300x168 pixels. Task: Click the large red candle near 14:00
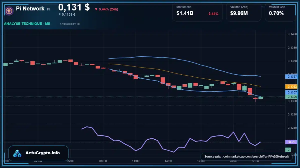tap(163, 81)
